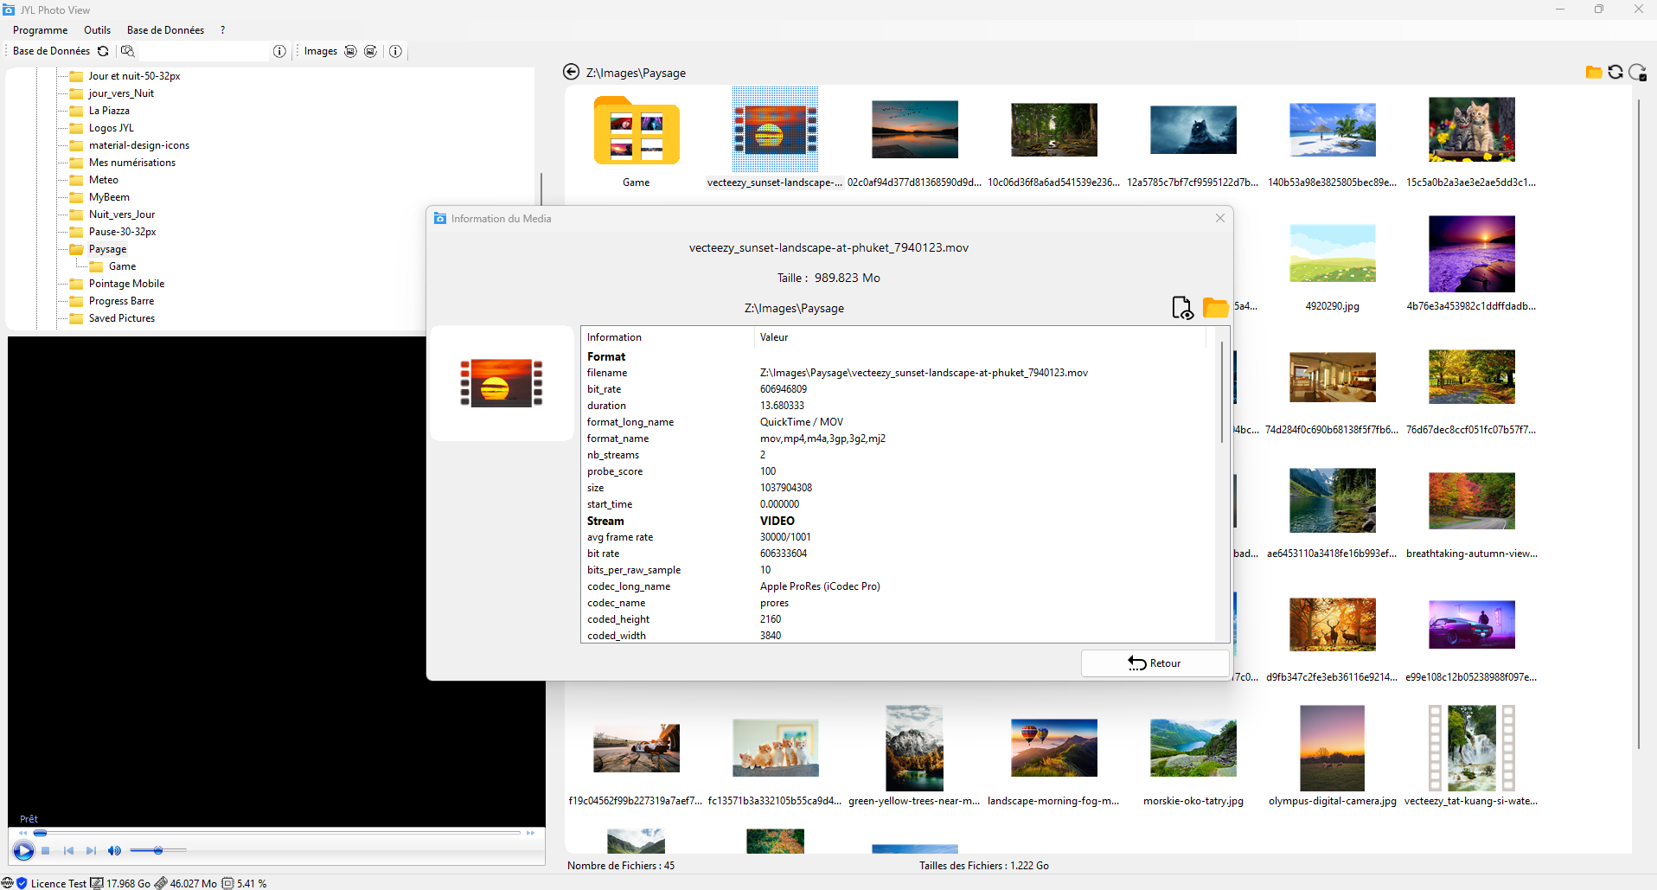Viewport: 1657px width, 890px height.
Task: Refresh the thumbnail list with circular arrows icon
Action: [1615, 73]
